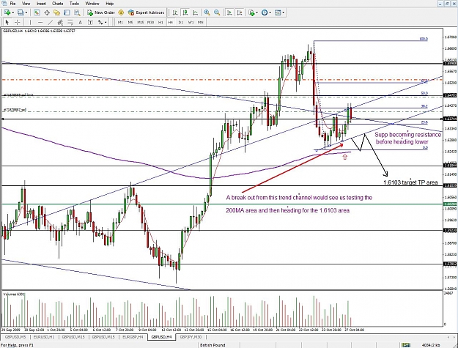Viewport: 458px width, 348px height.
Task: Switch to the GBPJPY,M30 chart tab
Action: pos(191,337)
